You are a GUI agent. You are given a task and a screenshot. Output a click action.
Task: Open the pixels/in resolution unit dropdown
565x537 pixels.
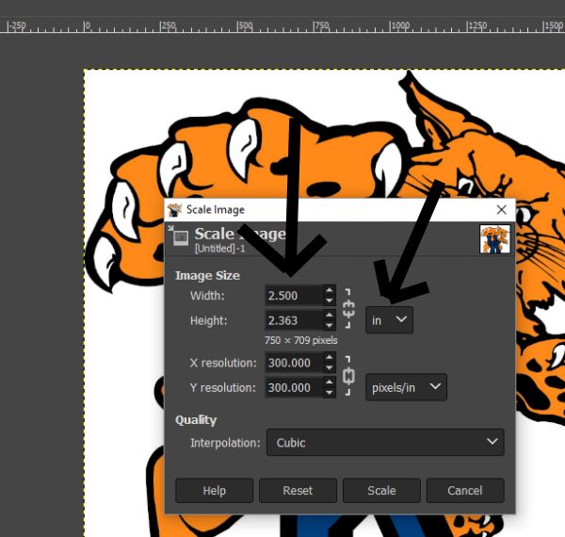pos(406,387)
